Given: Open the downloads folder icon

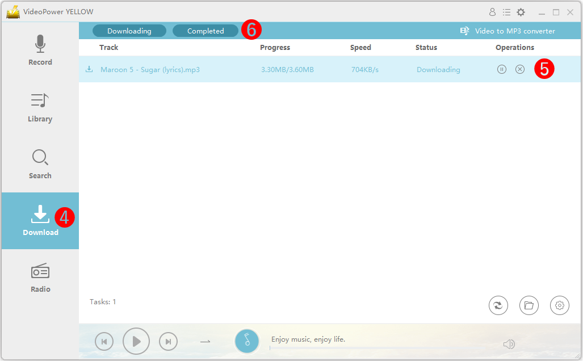Looking at the screenshot, I should (x=529, y=305).
